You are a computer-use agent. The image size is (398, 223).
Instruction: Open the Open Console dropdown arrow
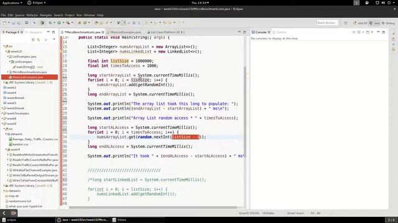click(372, 32)
